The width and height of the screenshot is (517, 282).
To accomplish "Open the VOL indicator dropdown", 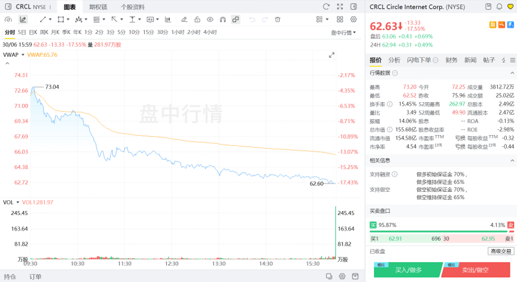I will coord(18,203).
